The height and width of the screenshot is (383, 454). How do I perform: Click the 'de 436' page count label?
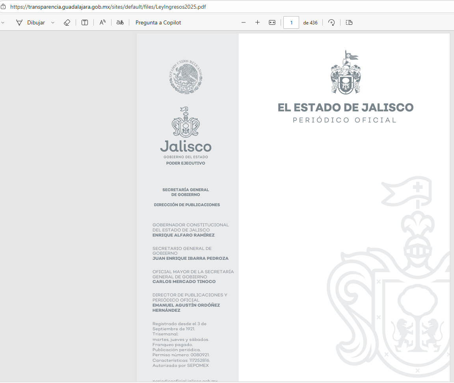(310, 22)
